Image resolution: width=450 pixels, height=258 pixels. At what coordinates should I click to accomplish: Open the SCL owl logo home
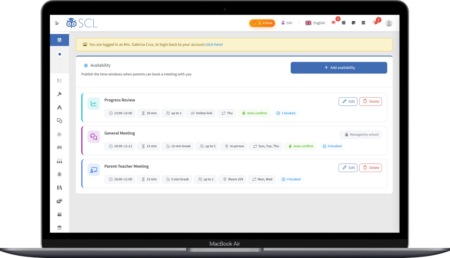(82, 23)
